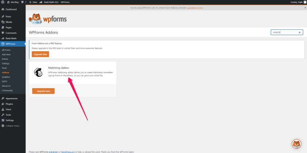Image resolution: width=307 pixels, height=153 pixels.
Task: Open WPForms Tools submenu item
Action: coord(4,68)
